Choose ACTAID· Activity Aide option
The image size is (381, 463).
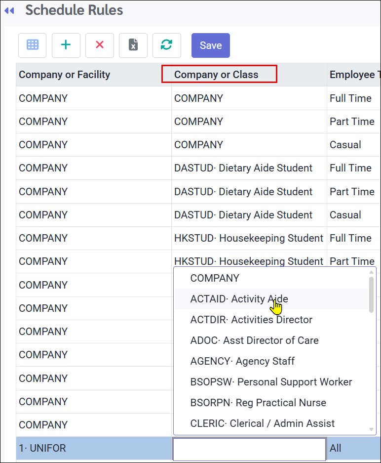pyautogui.click(x=271, y=299)
